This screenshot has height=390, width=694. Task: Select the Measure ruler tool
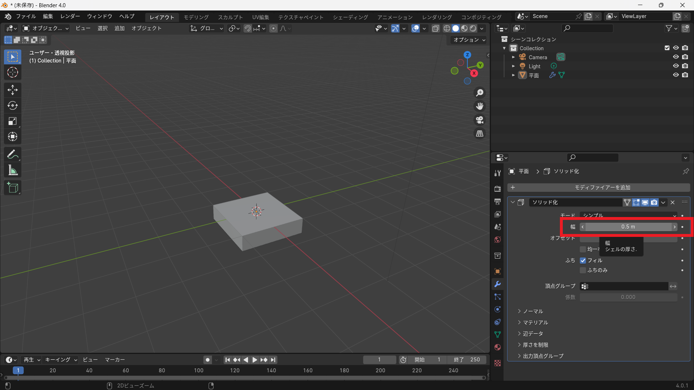coord(13,170)
